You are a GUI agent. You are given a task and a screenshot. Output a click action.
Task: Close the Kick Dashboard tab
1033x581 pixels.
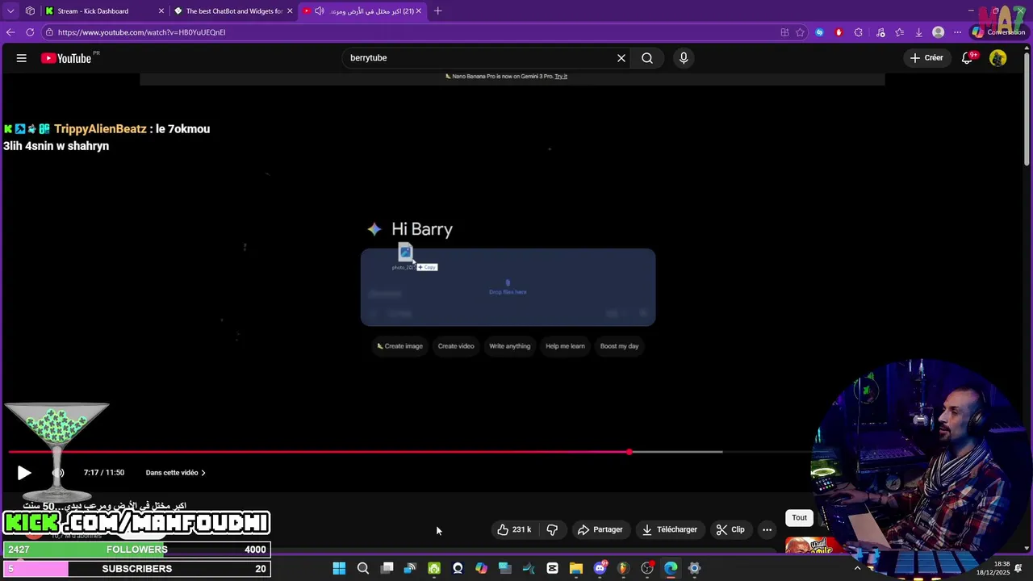tap(161, 11)
